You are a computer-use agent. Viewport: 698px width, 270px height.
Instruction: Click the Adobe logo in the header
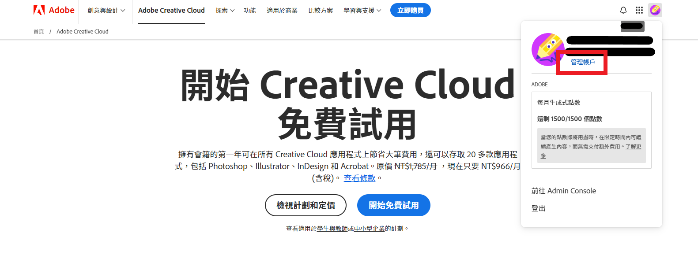(x=54, y=10)
